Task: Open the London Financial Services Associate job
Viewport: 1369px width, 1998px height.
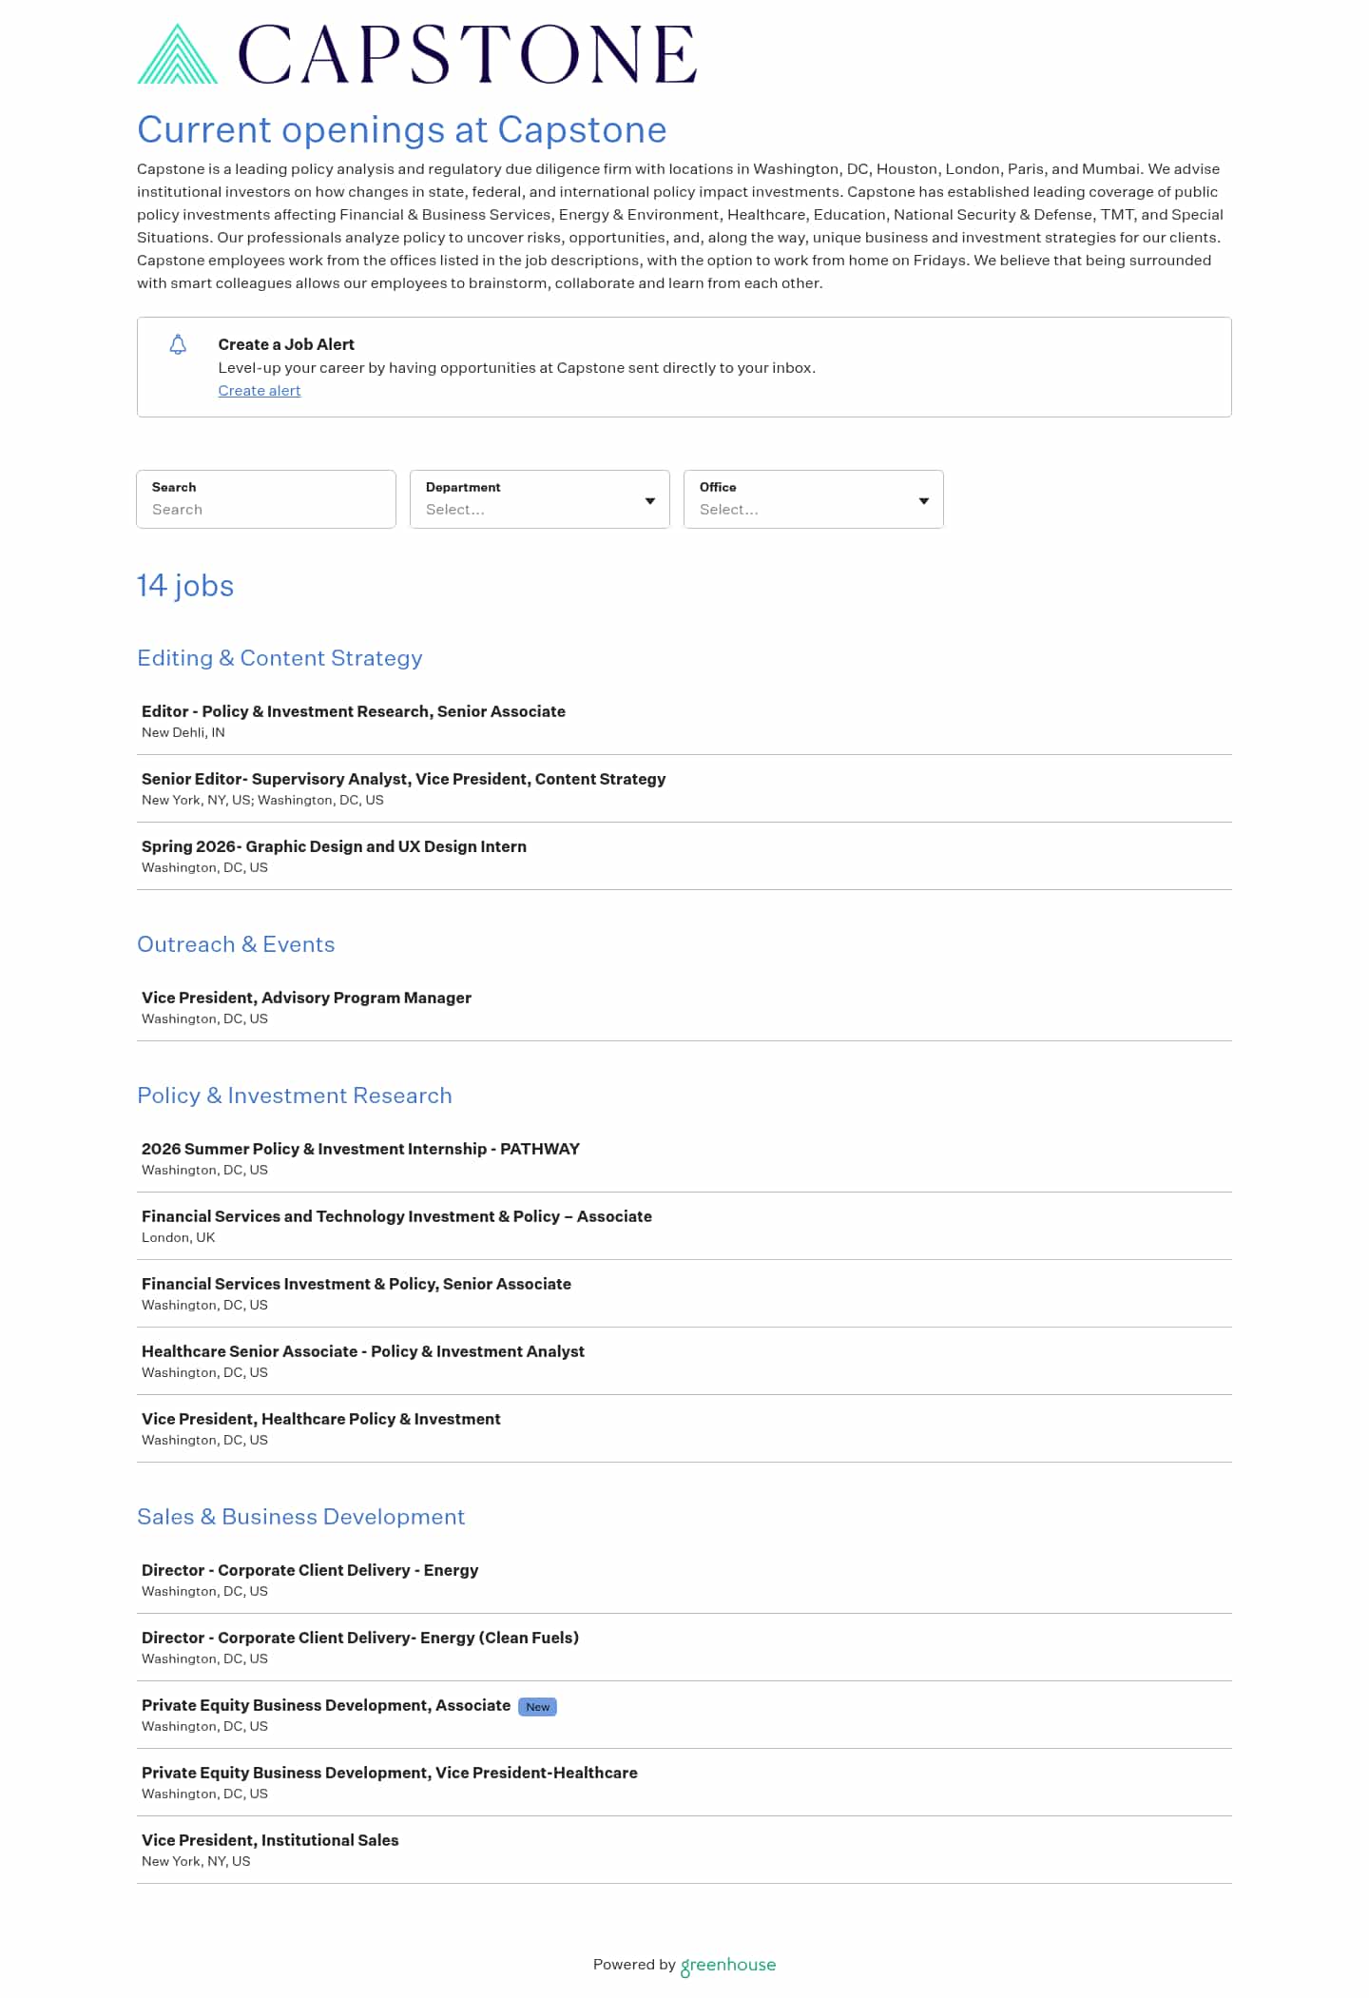Action: (x=396, y=1216)
